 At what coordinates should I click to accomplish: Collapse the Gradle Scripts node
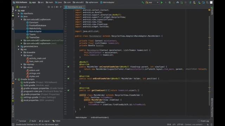coord(16,79)
